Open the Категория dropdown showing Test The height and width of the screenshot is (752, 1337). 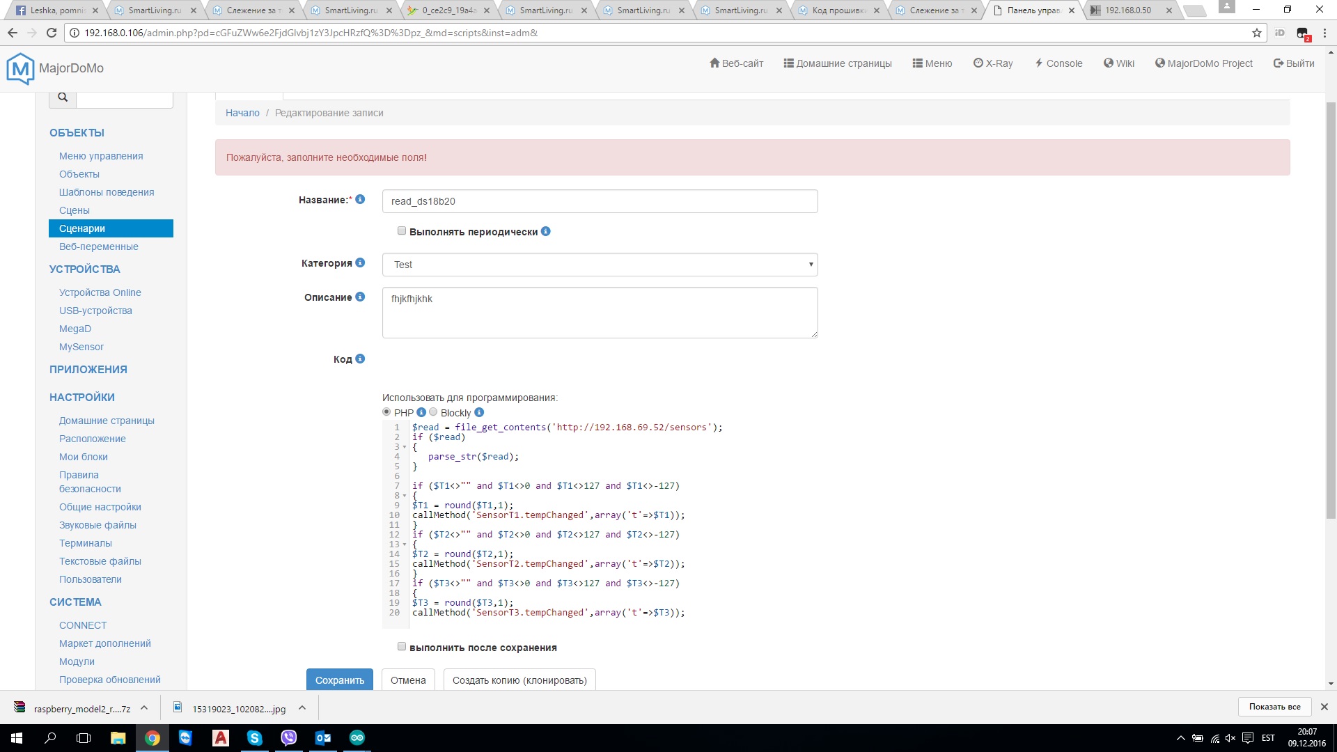coord(600,265)
